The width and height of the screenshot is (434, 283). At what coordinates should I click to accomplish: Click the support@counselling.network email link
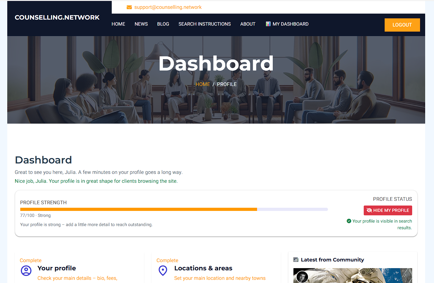coord(168,7)
